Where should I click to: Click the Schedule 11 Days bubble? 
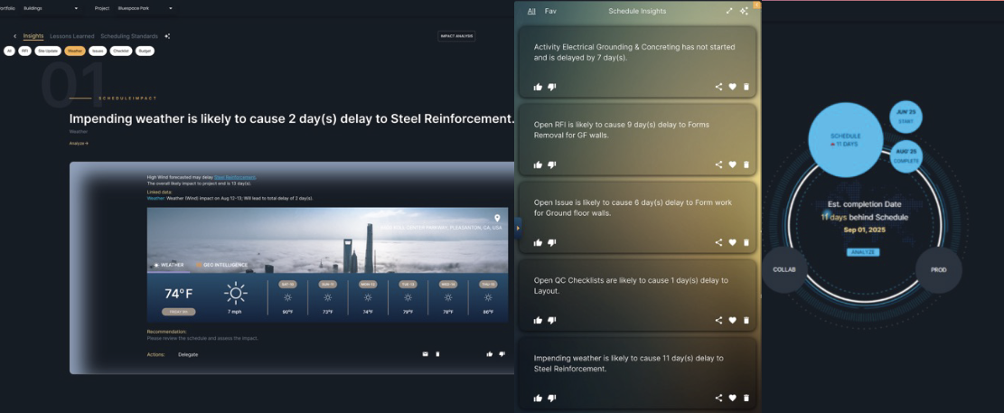pos(846,139)
